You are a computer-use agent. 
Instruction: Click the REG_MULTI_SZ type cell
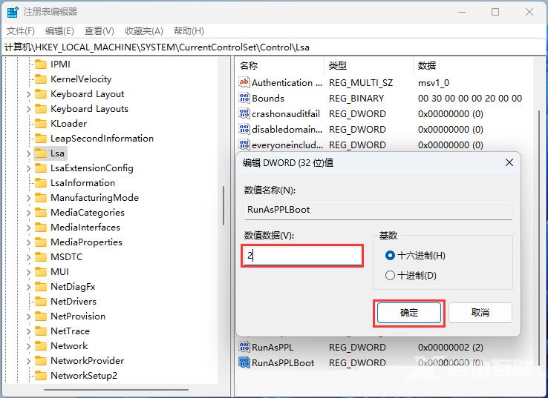tap(361, 83)
